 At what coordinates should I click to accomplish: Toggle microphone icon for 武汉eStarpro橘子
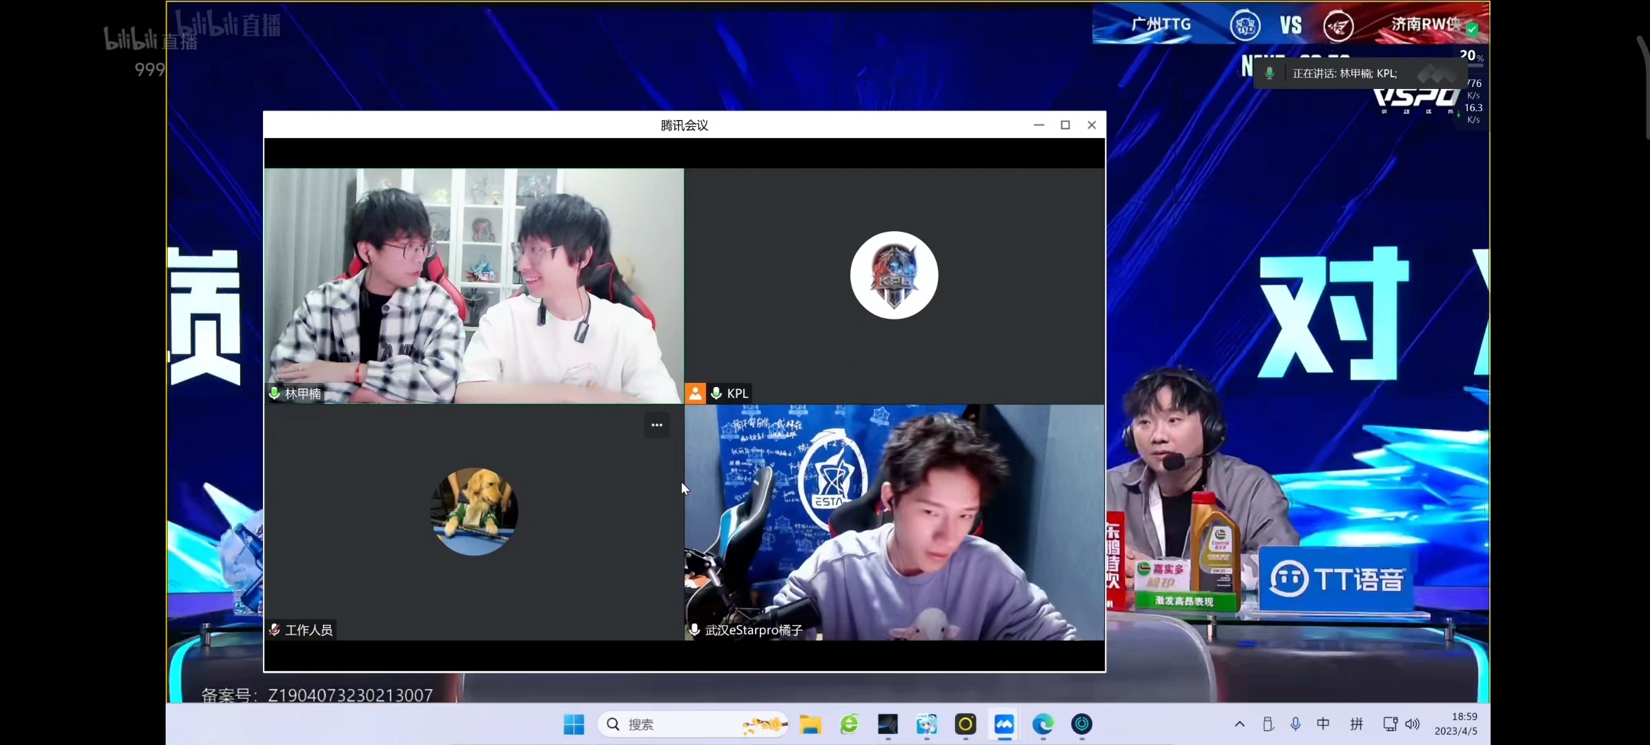pos(694,630)
